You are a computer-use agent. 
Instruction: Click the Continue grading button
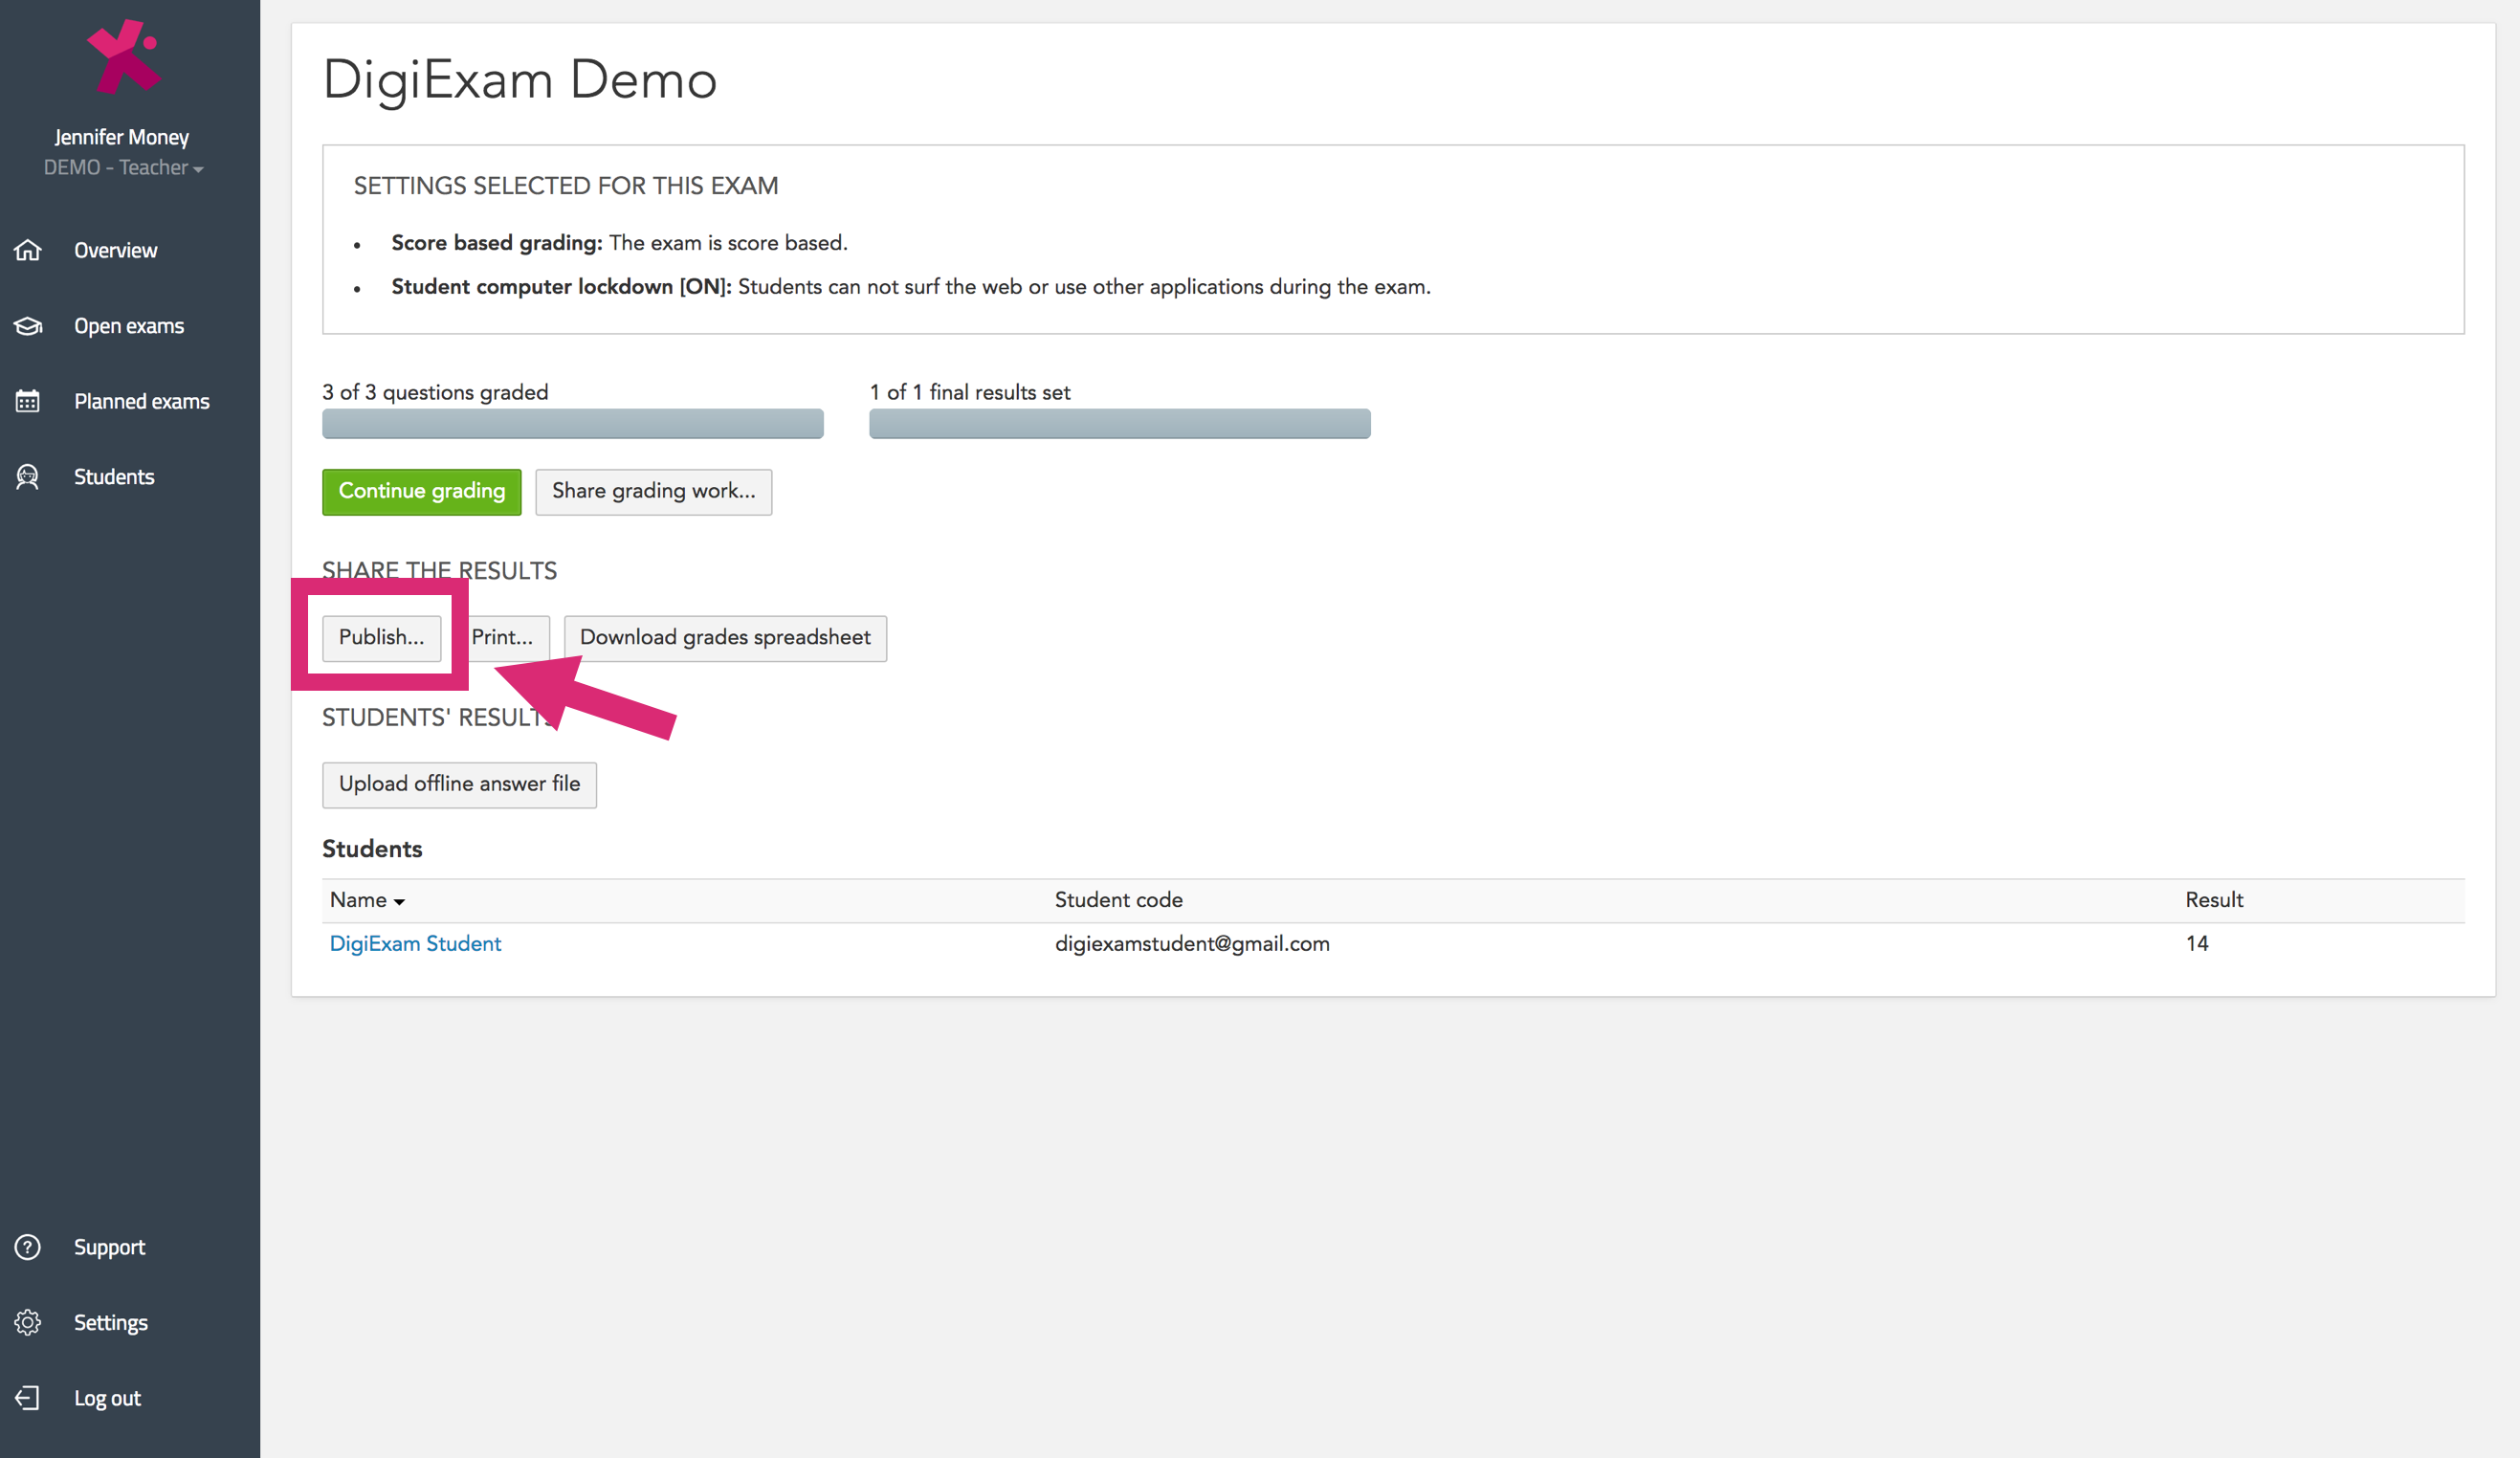coord(422,491)
